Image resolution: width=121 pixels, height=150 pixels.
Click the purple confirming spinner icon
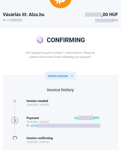[x=40, y=40]
